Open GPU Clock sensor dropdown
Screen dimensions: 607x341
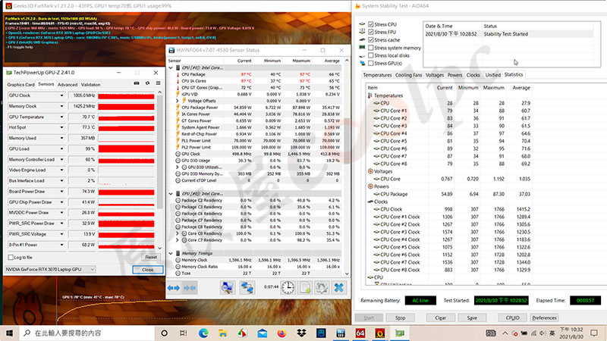pos(61,95)
